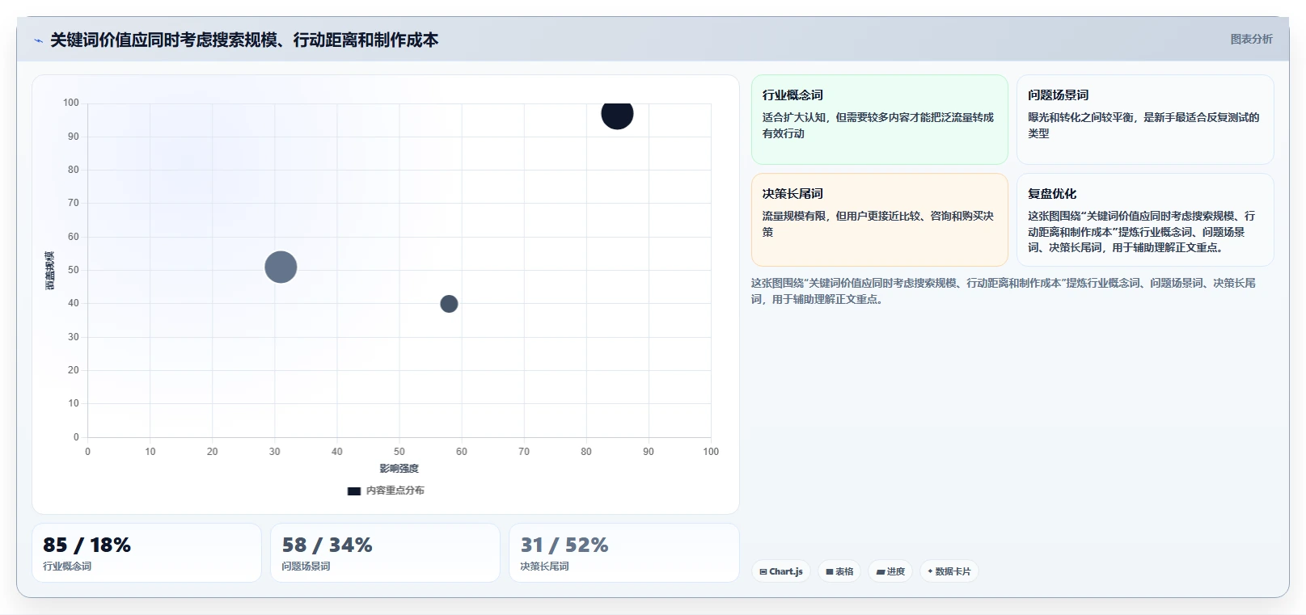Open the 决策长尾词 card
Screen dimensions: 1306x615
pyautogui.click(x=880, y=220)
